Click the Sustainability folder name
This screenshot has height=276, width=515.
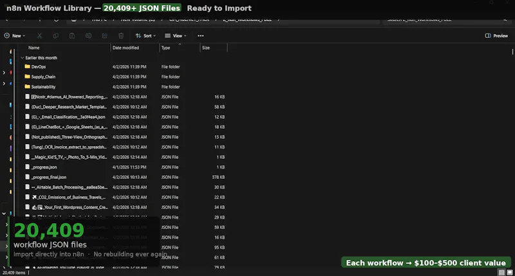(43, 87)
